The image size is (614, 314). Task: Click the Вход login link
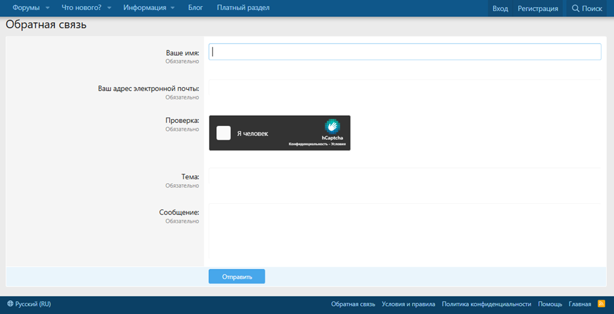click(x=500, y=9)
